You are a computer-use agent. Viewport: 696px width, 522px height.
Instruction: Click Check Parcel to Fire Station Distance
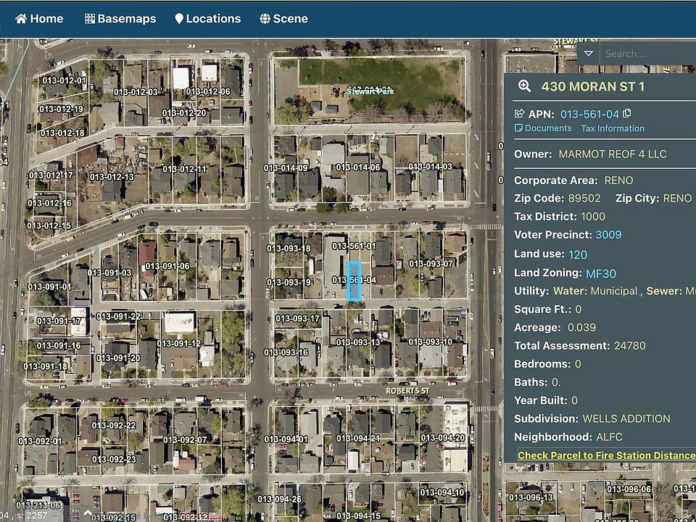(x=606, y=455)
